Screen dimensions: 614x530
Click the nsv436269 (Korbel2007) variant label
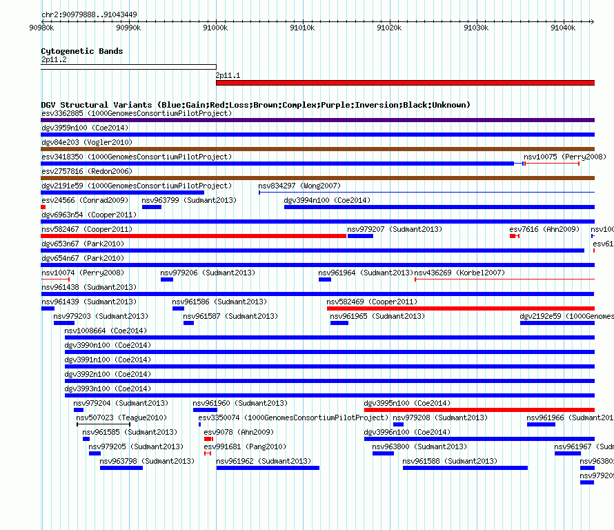click(459, 273)
